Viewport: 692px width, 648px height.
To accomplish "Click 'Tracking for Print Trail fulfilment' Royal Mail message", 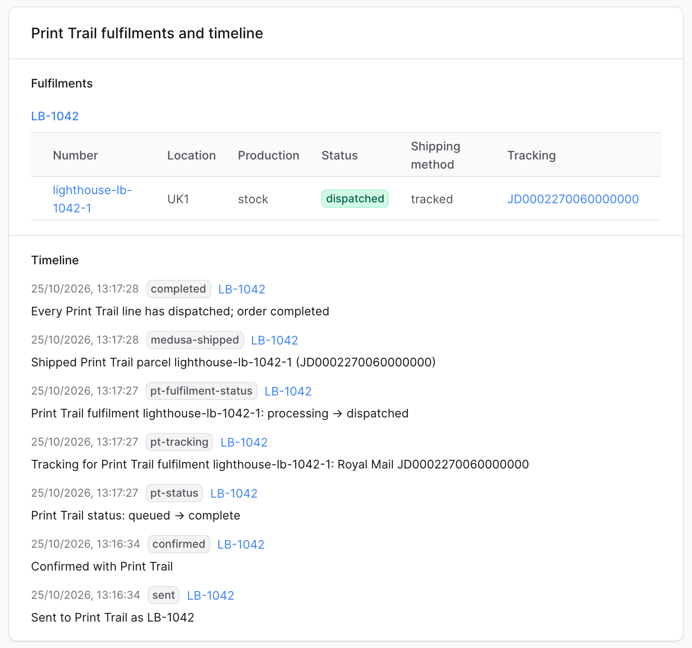I will tap(280, 464).
